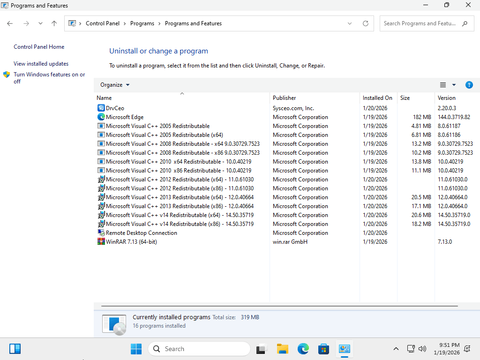The width and height of the screenshot is (480, 360).
Task: Select the Microsoft Edge icon in list
Action: click(x=101, y=117)
